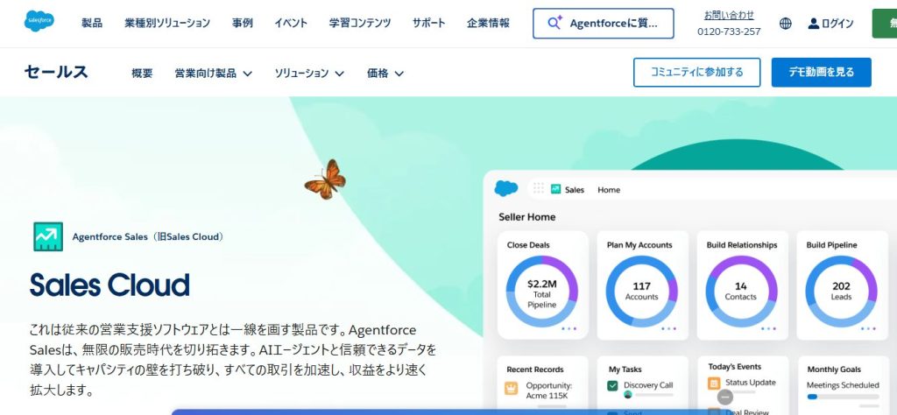Expand the 営業向け製品 dropdown chevron
Image resolution: width=897 pixels, height=415 pixels.
point(247,74)
